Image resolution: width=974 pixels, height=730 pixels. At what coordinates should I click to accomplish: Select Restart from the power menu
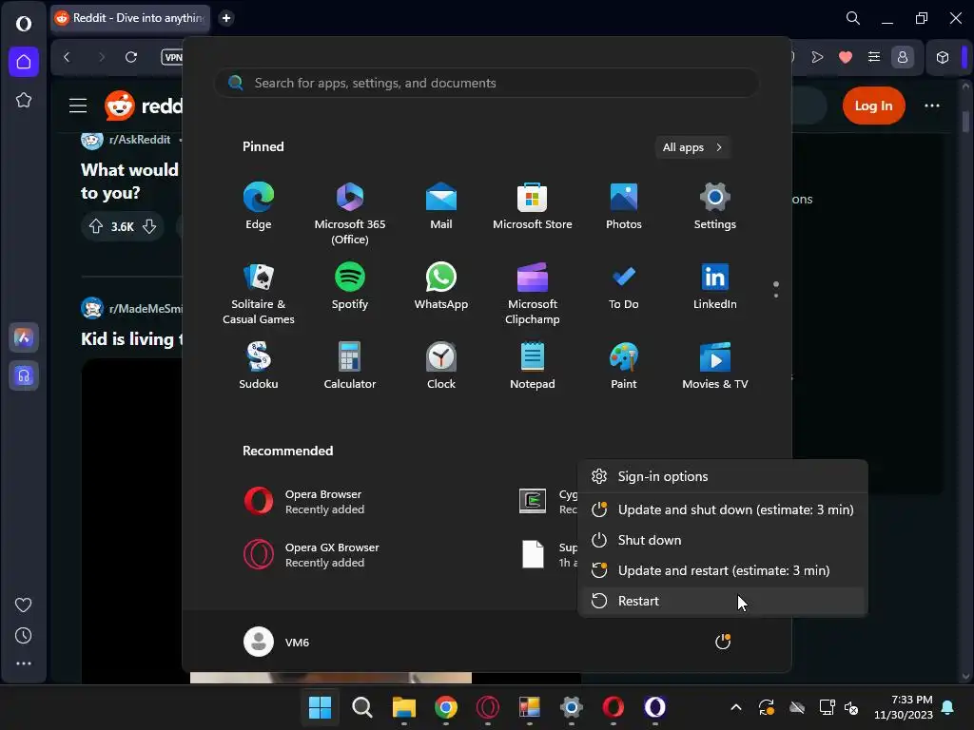[722, 601]
